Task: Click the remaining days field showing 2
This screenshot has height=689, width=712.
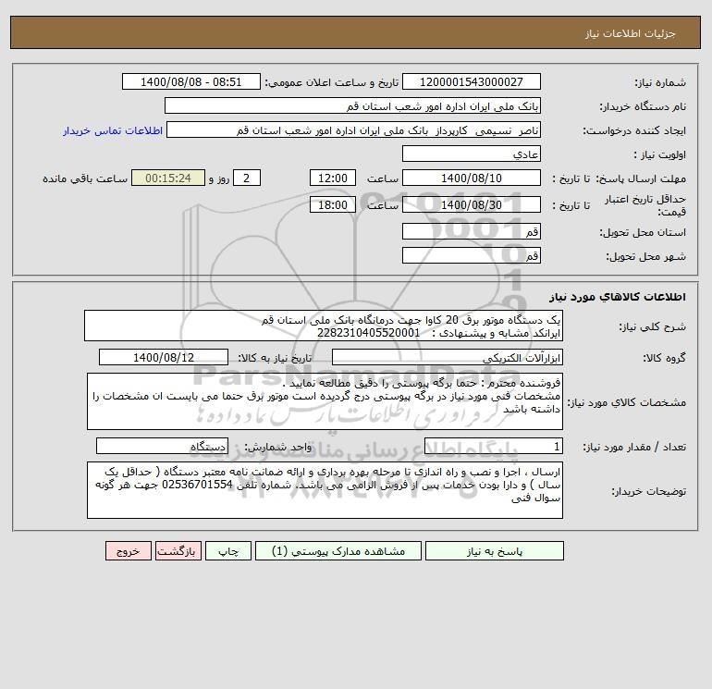Action: 247,178
